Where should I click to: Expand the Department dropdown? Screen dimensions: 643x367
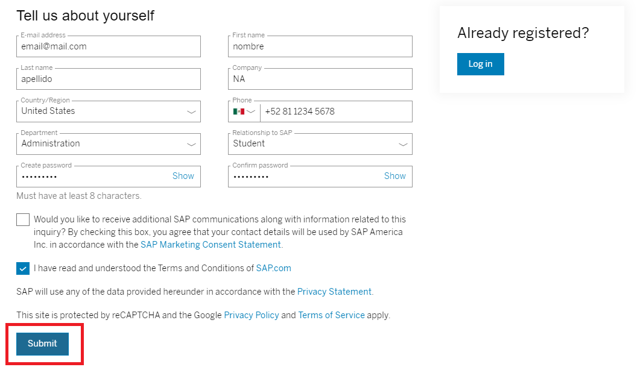[109, 144]
